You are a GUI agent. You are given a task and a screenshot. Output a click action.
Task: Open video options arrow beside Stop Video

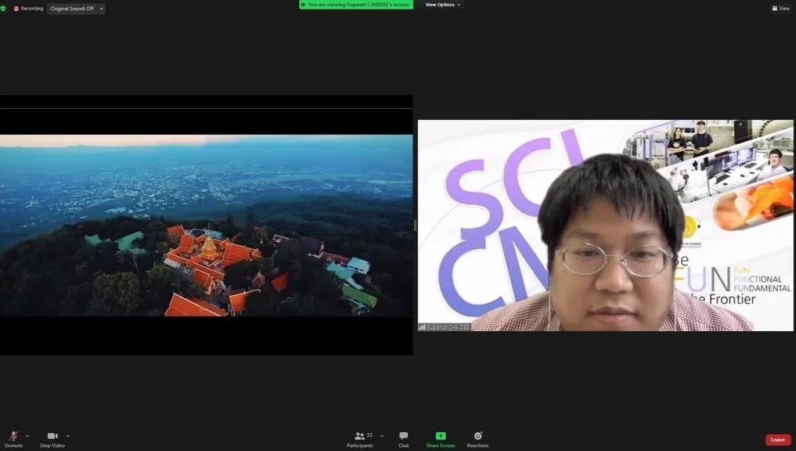[68, 436]
